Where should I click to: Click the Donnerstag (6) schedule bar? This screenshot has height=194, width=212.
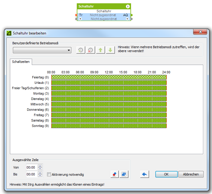point(109,110)
